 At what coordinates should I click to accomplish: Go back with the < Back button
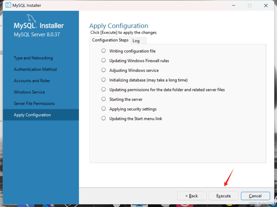192,196
